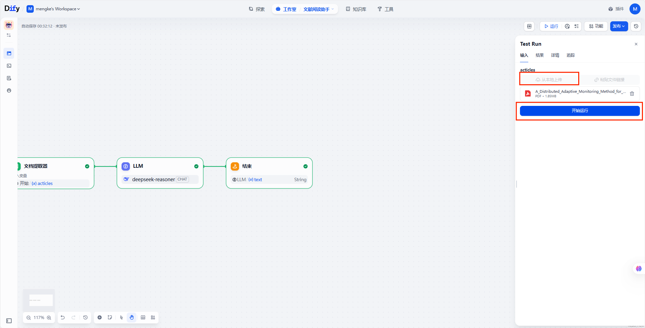Toggle the left sidebar collapse button
Viewport: 645px width, 328px height.
tap(9, 321)
